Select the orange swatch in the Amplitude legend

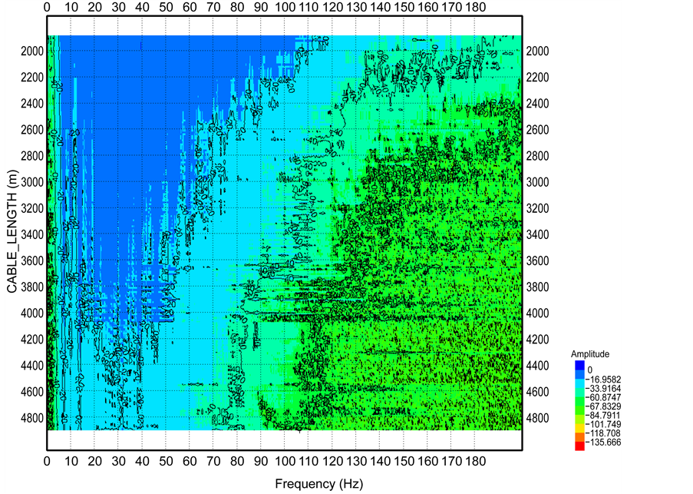pyautogui.click(x=579, y=436)
